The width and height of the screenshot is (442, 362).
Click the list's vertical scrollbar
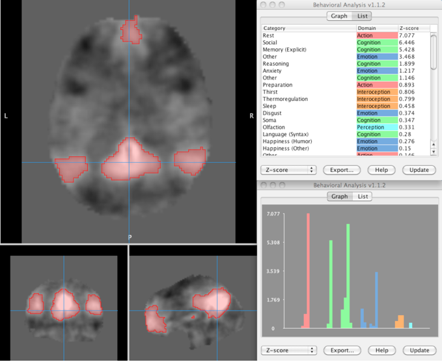click(x=434, y=52)
